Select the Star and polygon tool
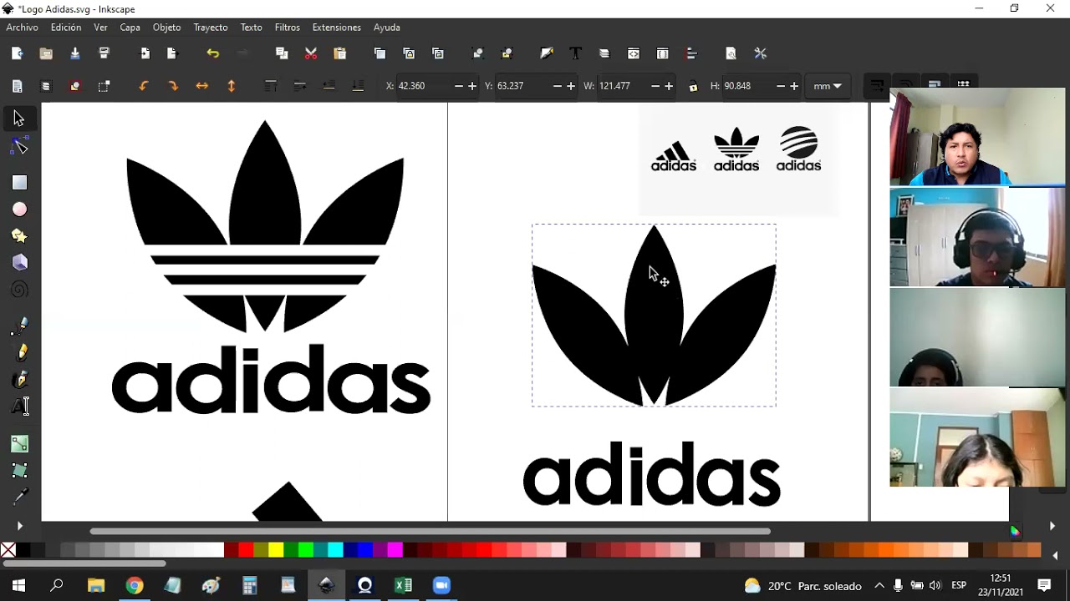The image size is (1070, 601). [x=19, y=236]
